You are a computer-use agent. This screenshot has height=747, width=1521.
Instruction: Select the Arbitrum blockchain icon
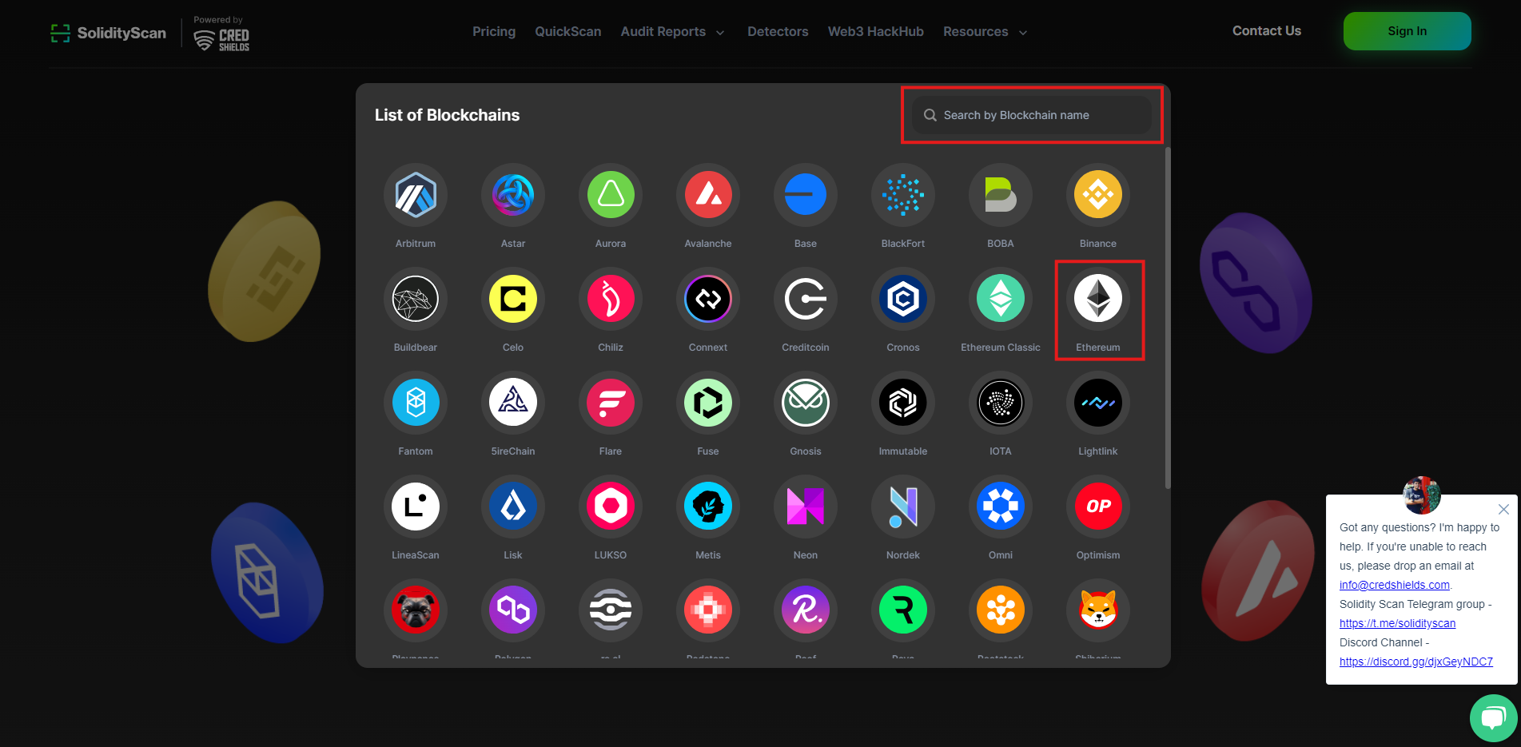point(416,195)
